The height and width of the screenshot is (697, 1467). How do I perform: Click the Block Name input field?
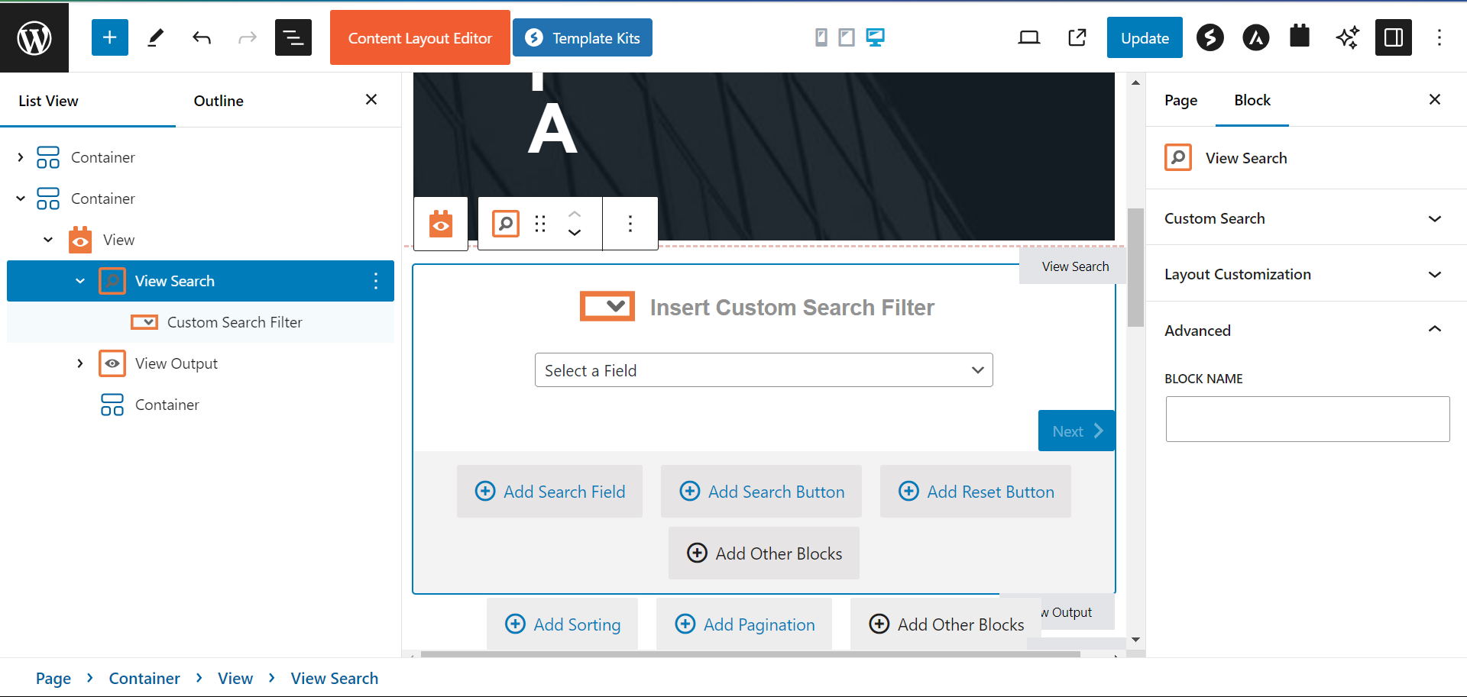[x=1307, y=419]
